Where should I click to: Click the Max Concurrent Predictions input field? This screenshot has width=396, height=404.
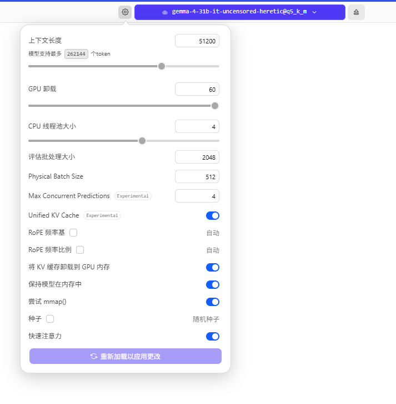197,196
